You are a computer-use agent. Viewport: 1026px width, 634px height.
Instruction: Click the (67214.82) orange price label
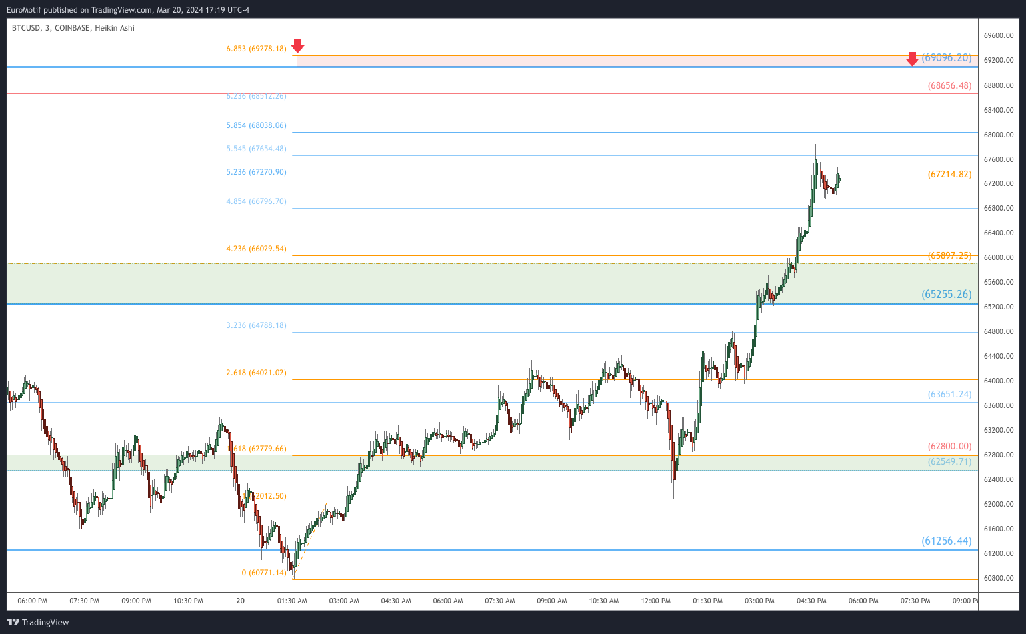coord(949,174)
